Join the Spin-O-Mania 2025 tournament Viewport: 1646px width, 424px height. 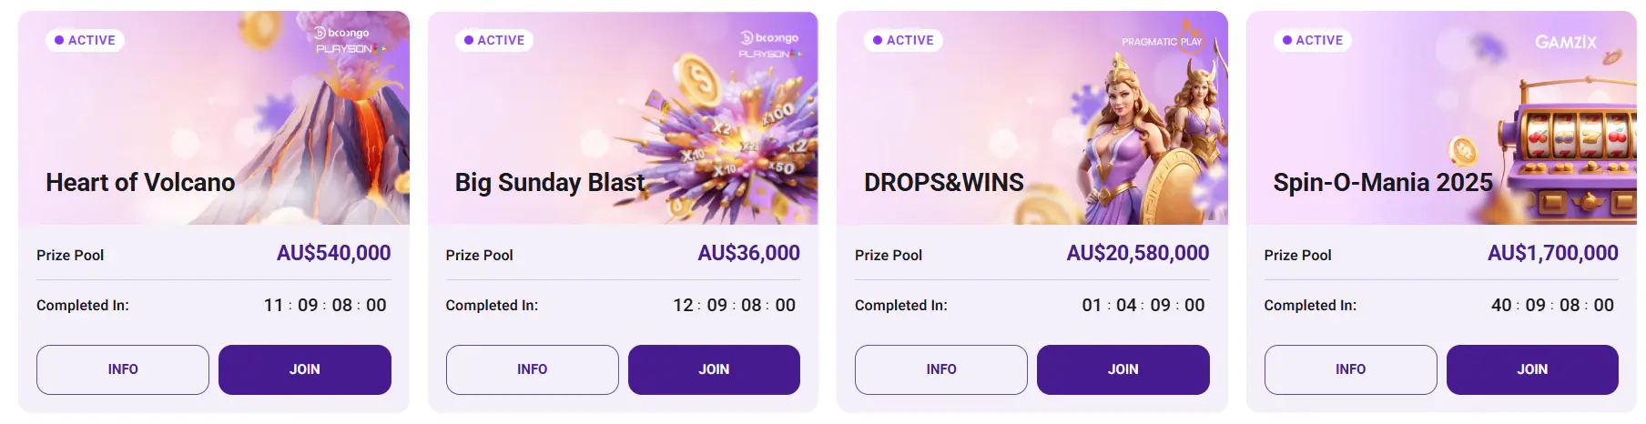[1532, 369]
